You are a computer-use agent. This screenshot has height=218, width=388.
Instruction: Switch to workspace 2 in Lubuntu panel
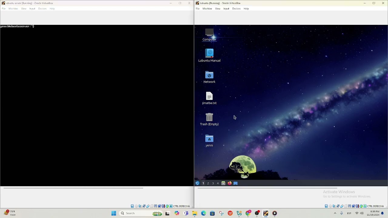[x=208, y=183]
